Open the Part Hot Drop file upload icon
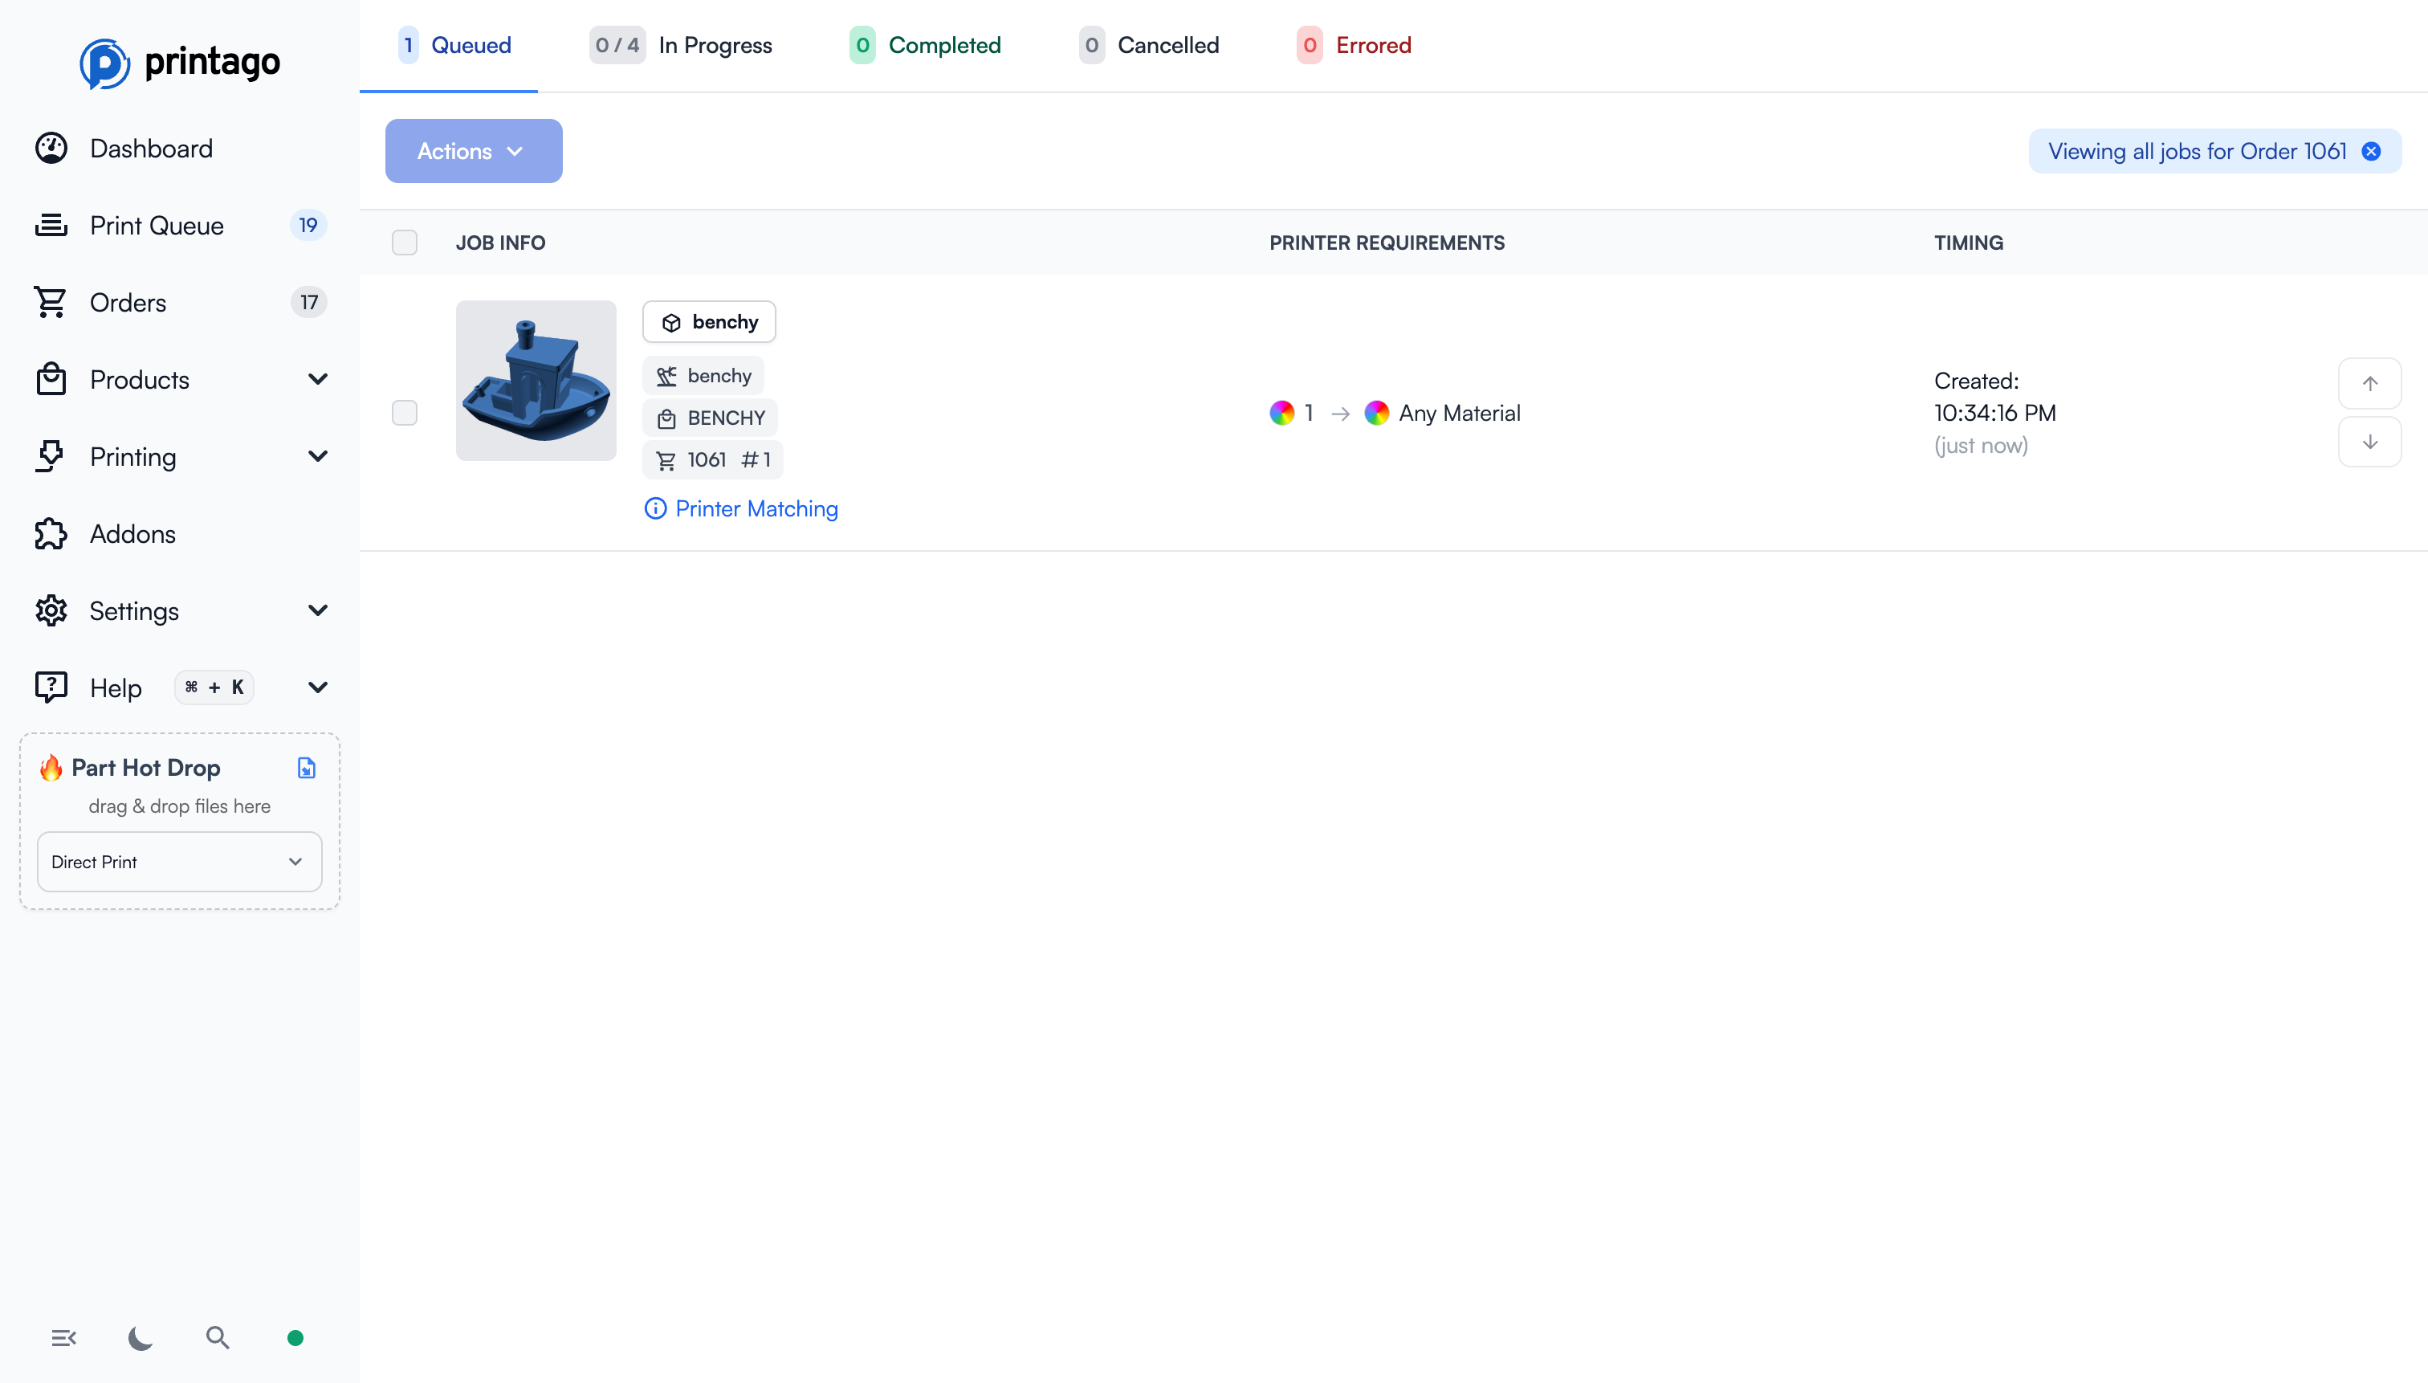Viewport: 2428px width, 1383px height. (x=306, y=768)
